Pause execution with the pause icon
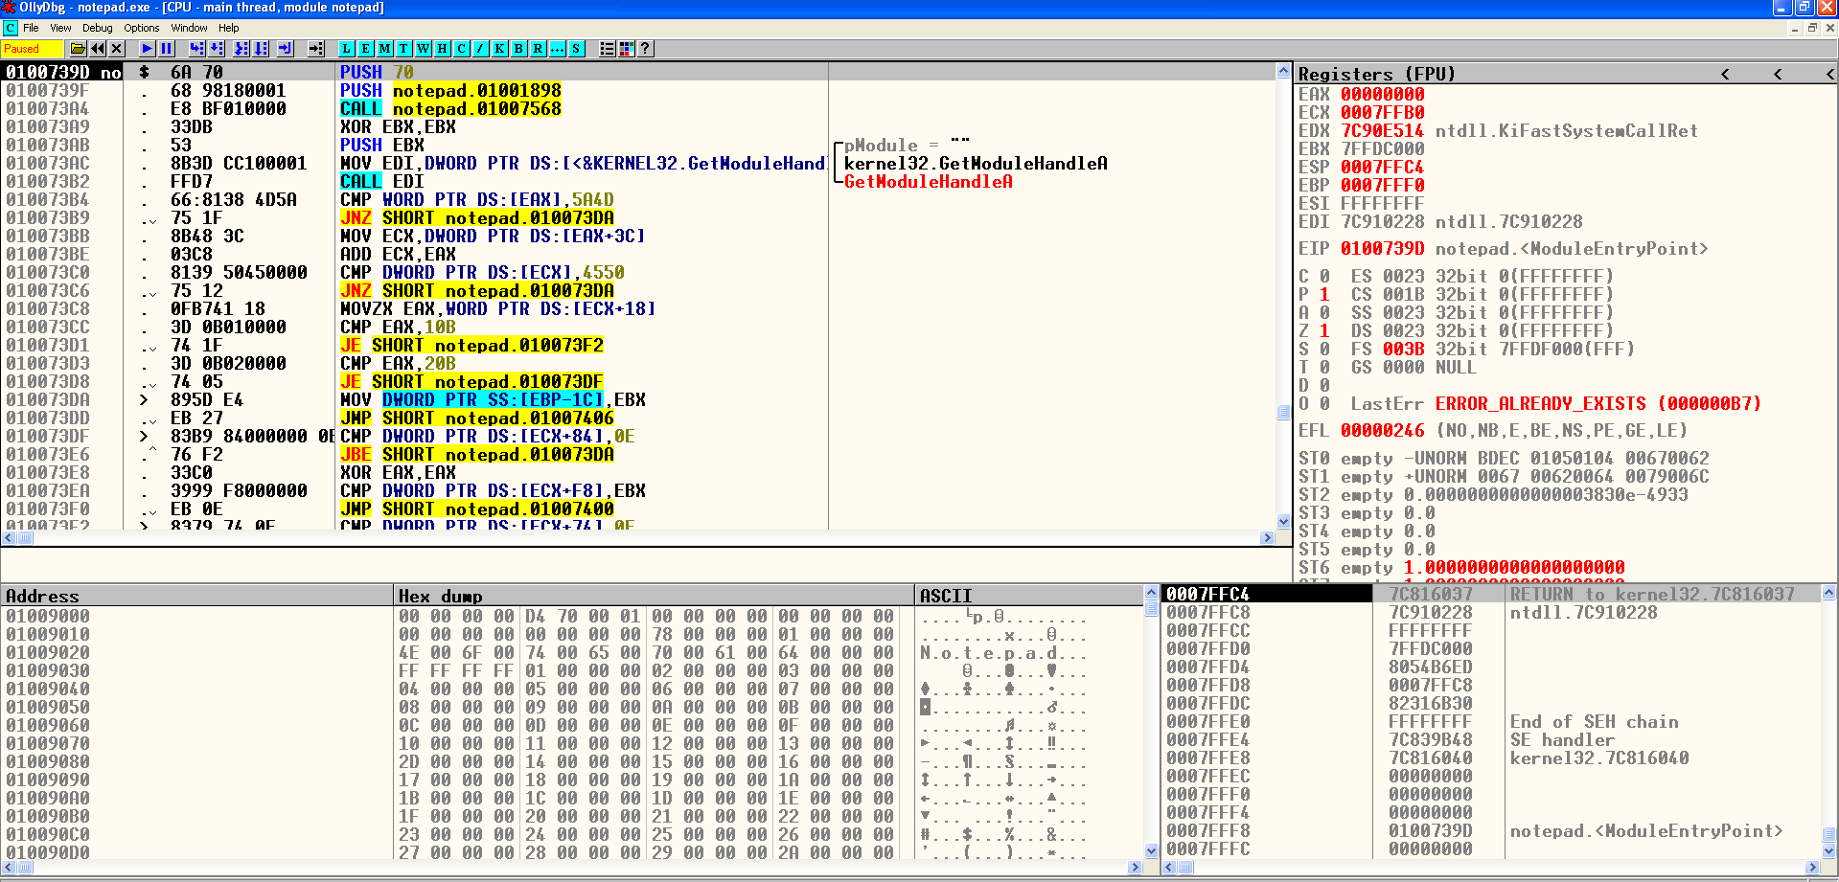 [167, 48]
